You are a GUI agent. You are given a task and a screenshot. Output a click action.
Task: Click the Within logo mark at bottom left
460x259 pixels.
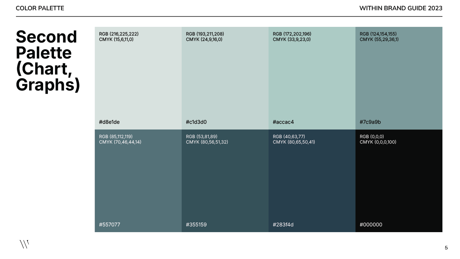pyautogui.click(x=24, y=244)
